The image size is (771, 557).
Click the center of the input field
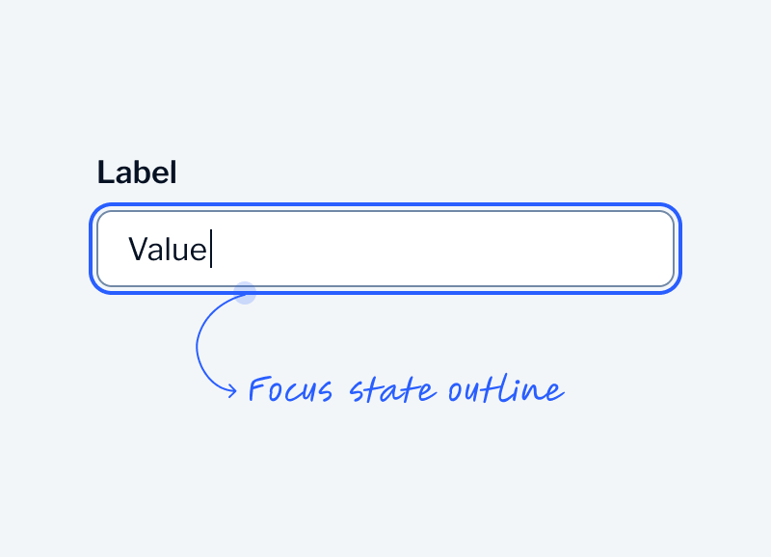click(385, 250)
